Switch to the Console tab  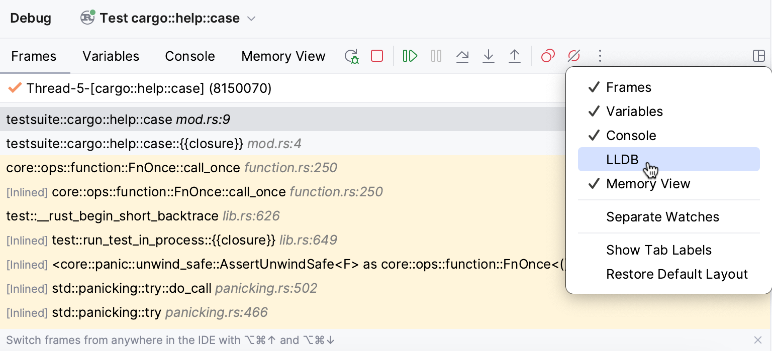pyautogui.click(x=190, y=56)
